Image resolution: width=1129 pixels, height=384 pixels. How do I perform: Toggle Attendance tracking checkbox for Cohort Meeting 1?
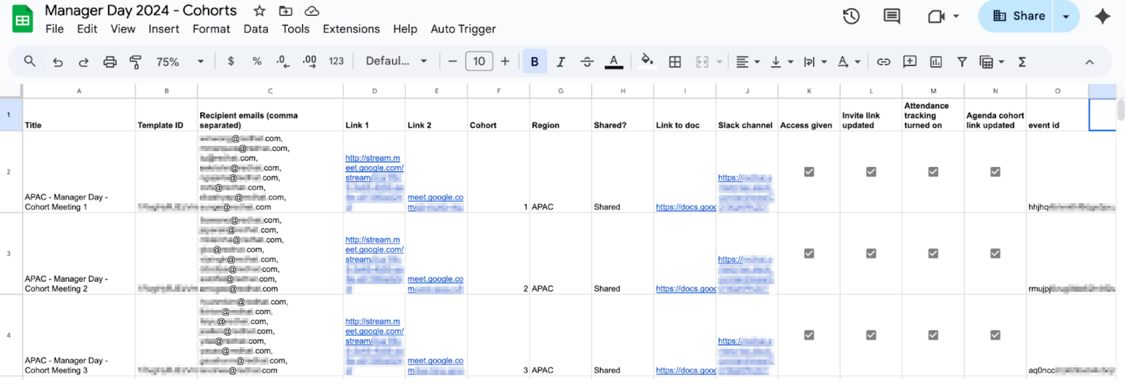click(x=933, y=172)
